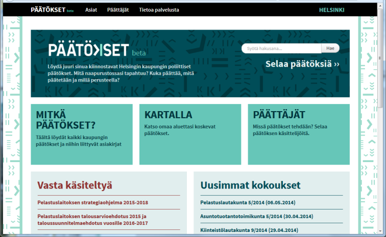Open Asuntotuotantotoimikunta 5/2014 meeting
The height and width of the screenshot is (237, 386).
(x=256, y=216)
